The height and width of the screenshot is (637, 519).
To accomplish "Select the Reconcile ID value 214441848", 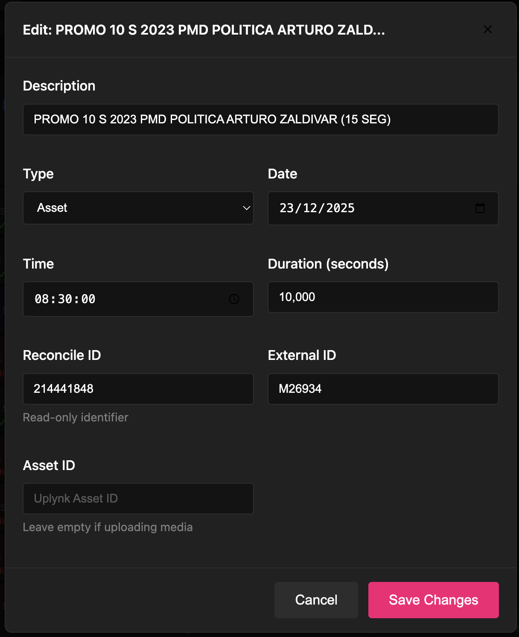I will point(138,389).
